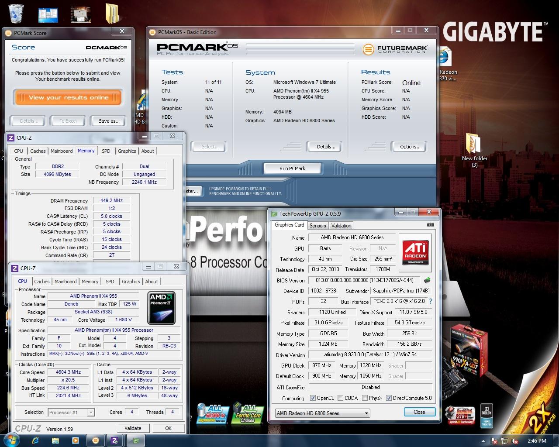
Task: Click the Driver Version field in GPU-Z
Action: pos(370,355)
